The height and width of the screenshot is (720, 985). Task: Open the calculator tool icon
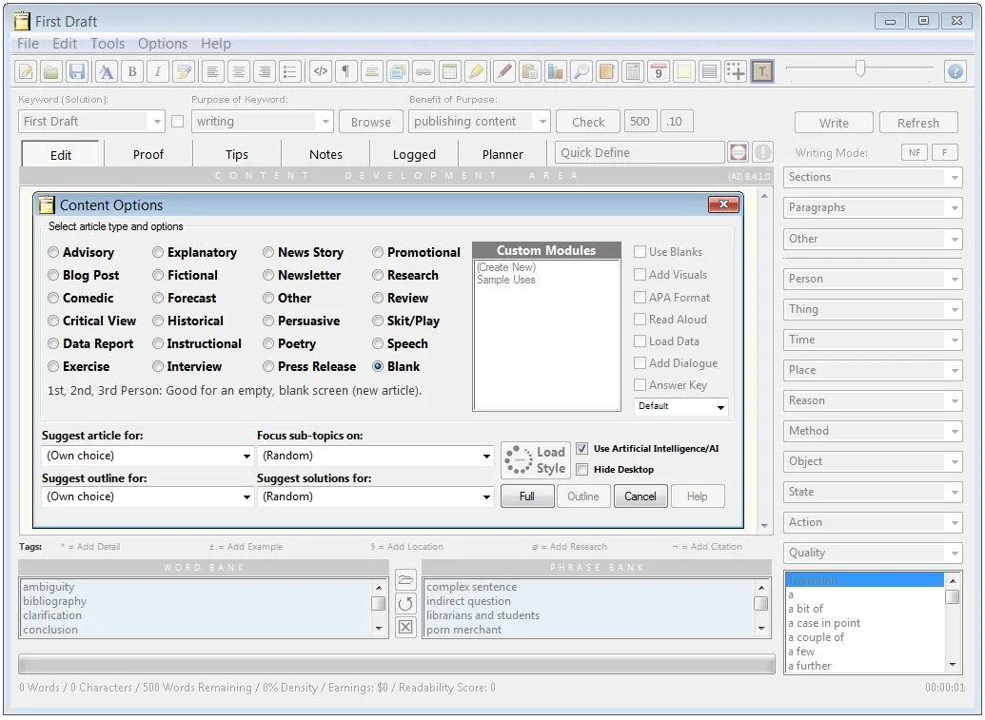632,71
